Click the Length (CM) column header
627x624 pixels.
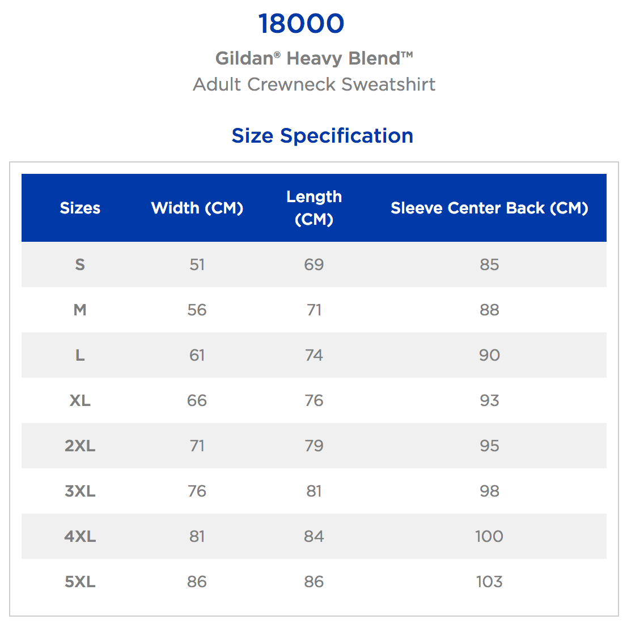coord(314,208)
